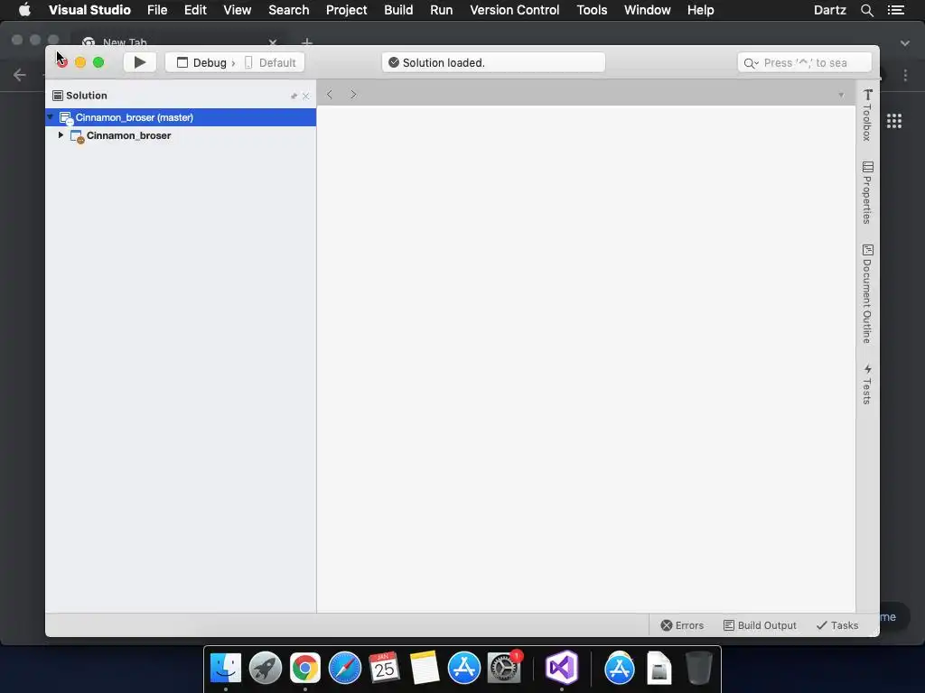Select the Cinnamon_broser (master) solution row
This screenshot has height=693, width=925.
[181, 117]
